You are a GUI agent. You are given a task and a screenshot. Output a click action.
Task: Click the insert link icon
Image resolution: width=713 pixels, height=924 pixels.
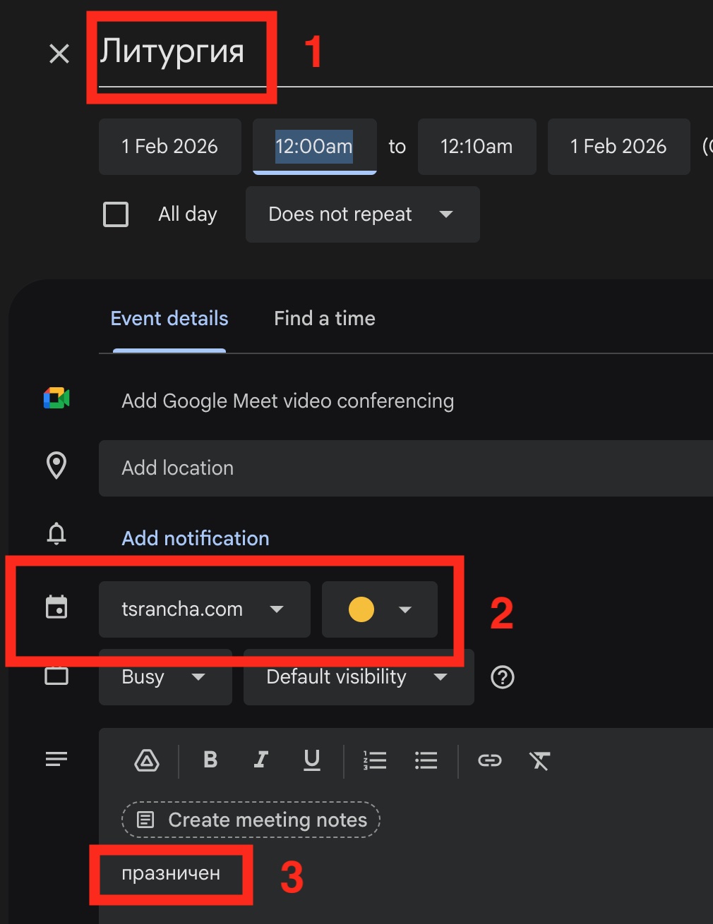(x=489, y=760)
